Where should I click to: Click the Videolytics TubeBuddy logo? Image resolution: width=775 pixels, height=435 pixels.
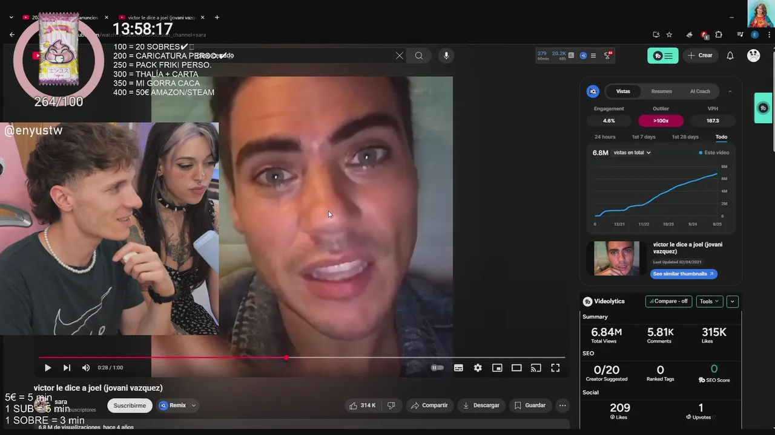point(587,301)
